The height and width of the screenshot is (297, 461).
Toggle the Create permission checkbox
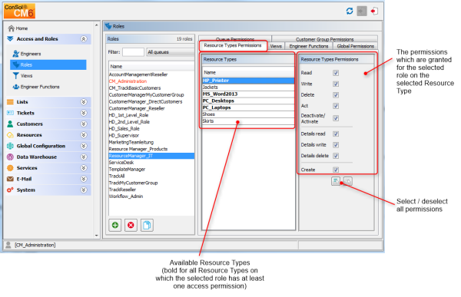tap(336, 170)
